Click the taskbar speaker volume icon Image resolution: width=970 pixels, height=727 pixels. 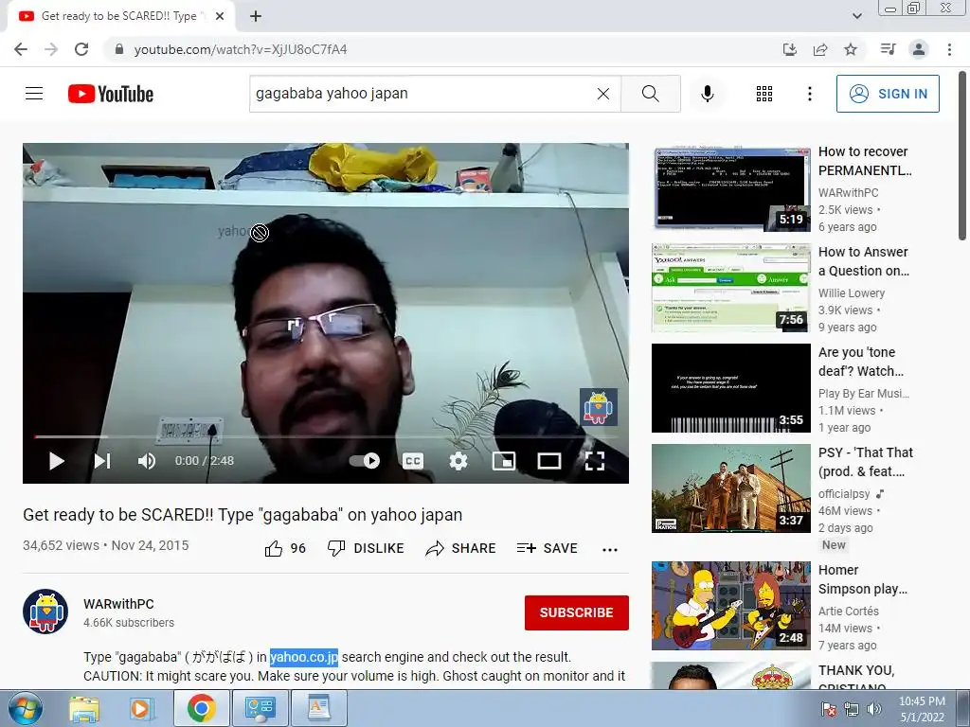pyautogui.click(x=874, y=709)
